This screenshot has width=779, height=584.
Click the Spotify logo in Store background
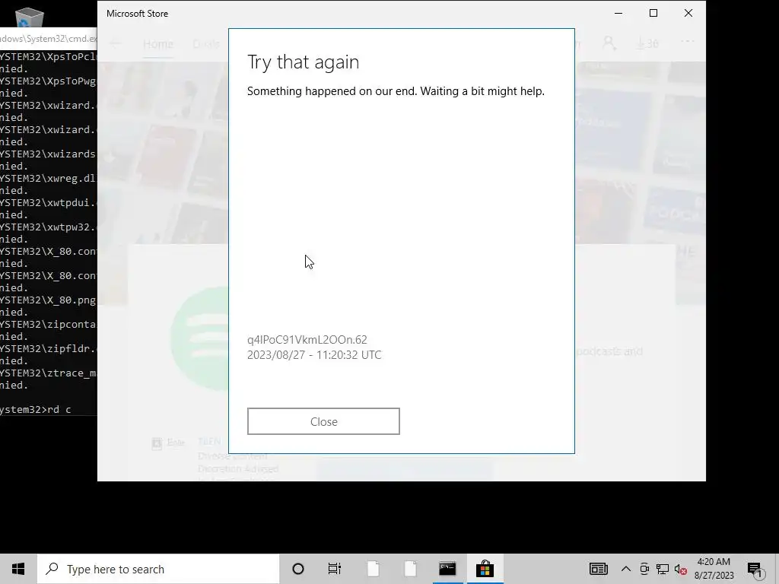199,338
